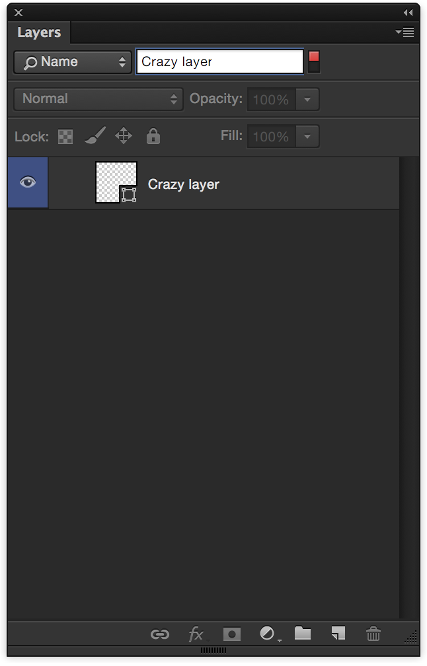The height and width of the screenshot is (666, 427).
Task: Expand the Fill slider arrow
Action: 307,137
